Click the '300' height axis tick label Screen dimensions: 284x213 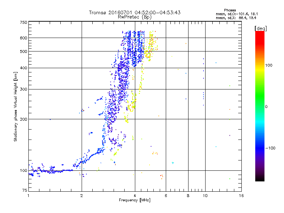pos(23,89)
